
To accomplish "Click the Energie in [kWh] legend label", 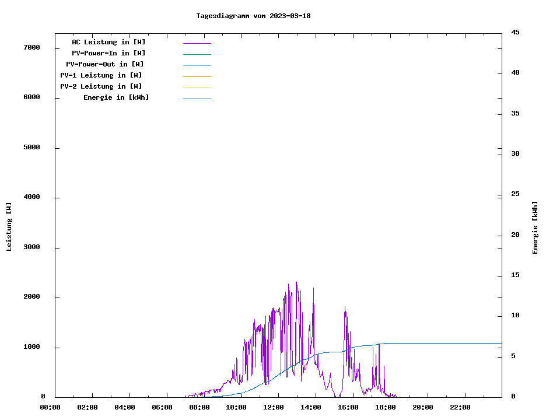I will coord(116,97).
